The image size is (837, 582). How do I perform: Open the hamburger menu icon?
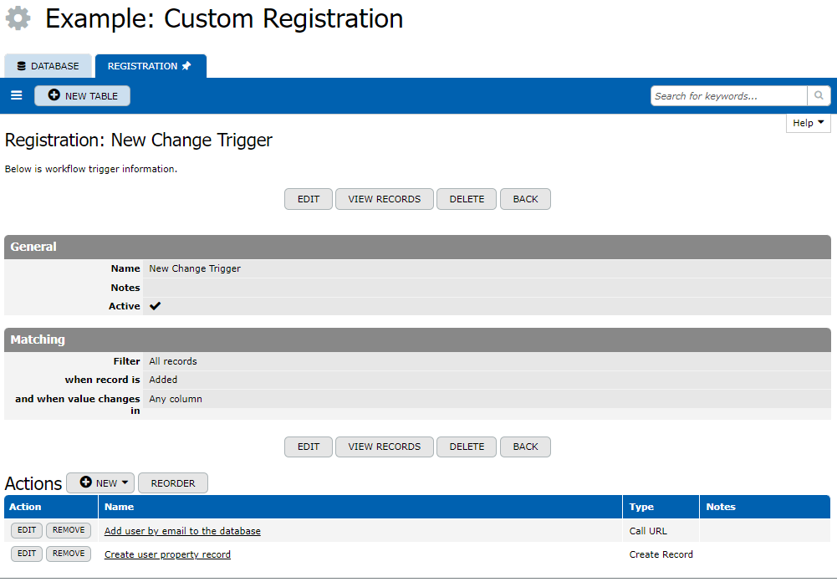(x=16, y=95)
